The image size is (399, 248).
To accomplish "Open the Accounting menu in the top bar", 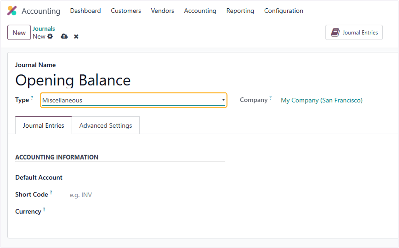I will tap(200, 11).
